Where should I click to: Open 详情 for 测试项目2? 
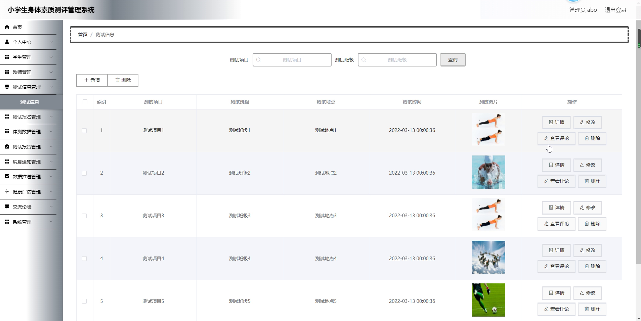tap(556, 165)
